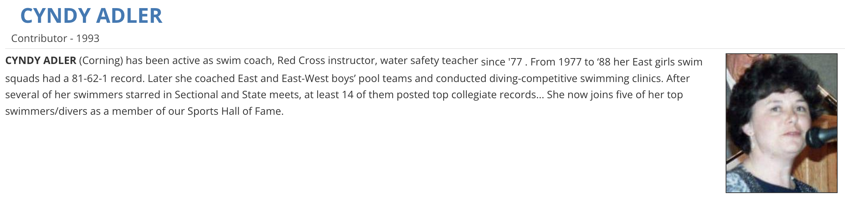The image size is (845, 203).
Task: Click the number 14 in the bio
Action: (x=347, y=95)
